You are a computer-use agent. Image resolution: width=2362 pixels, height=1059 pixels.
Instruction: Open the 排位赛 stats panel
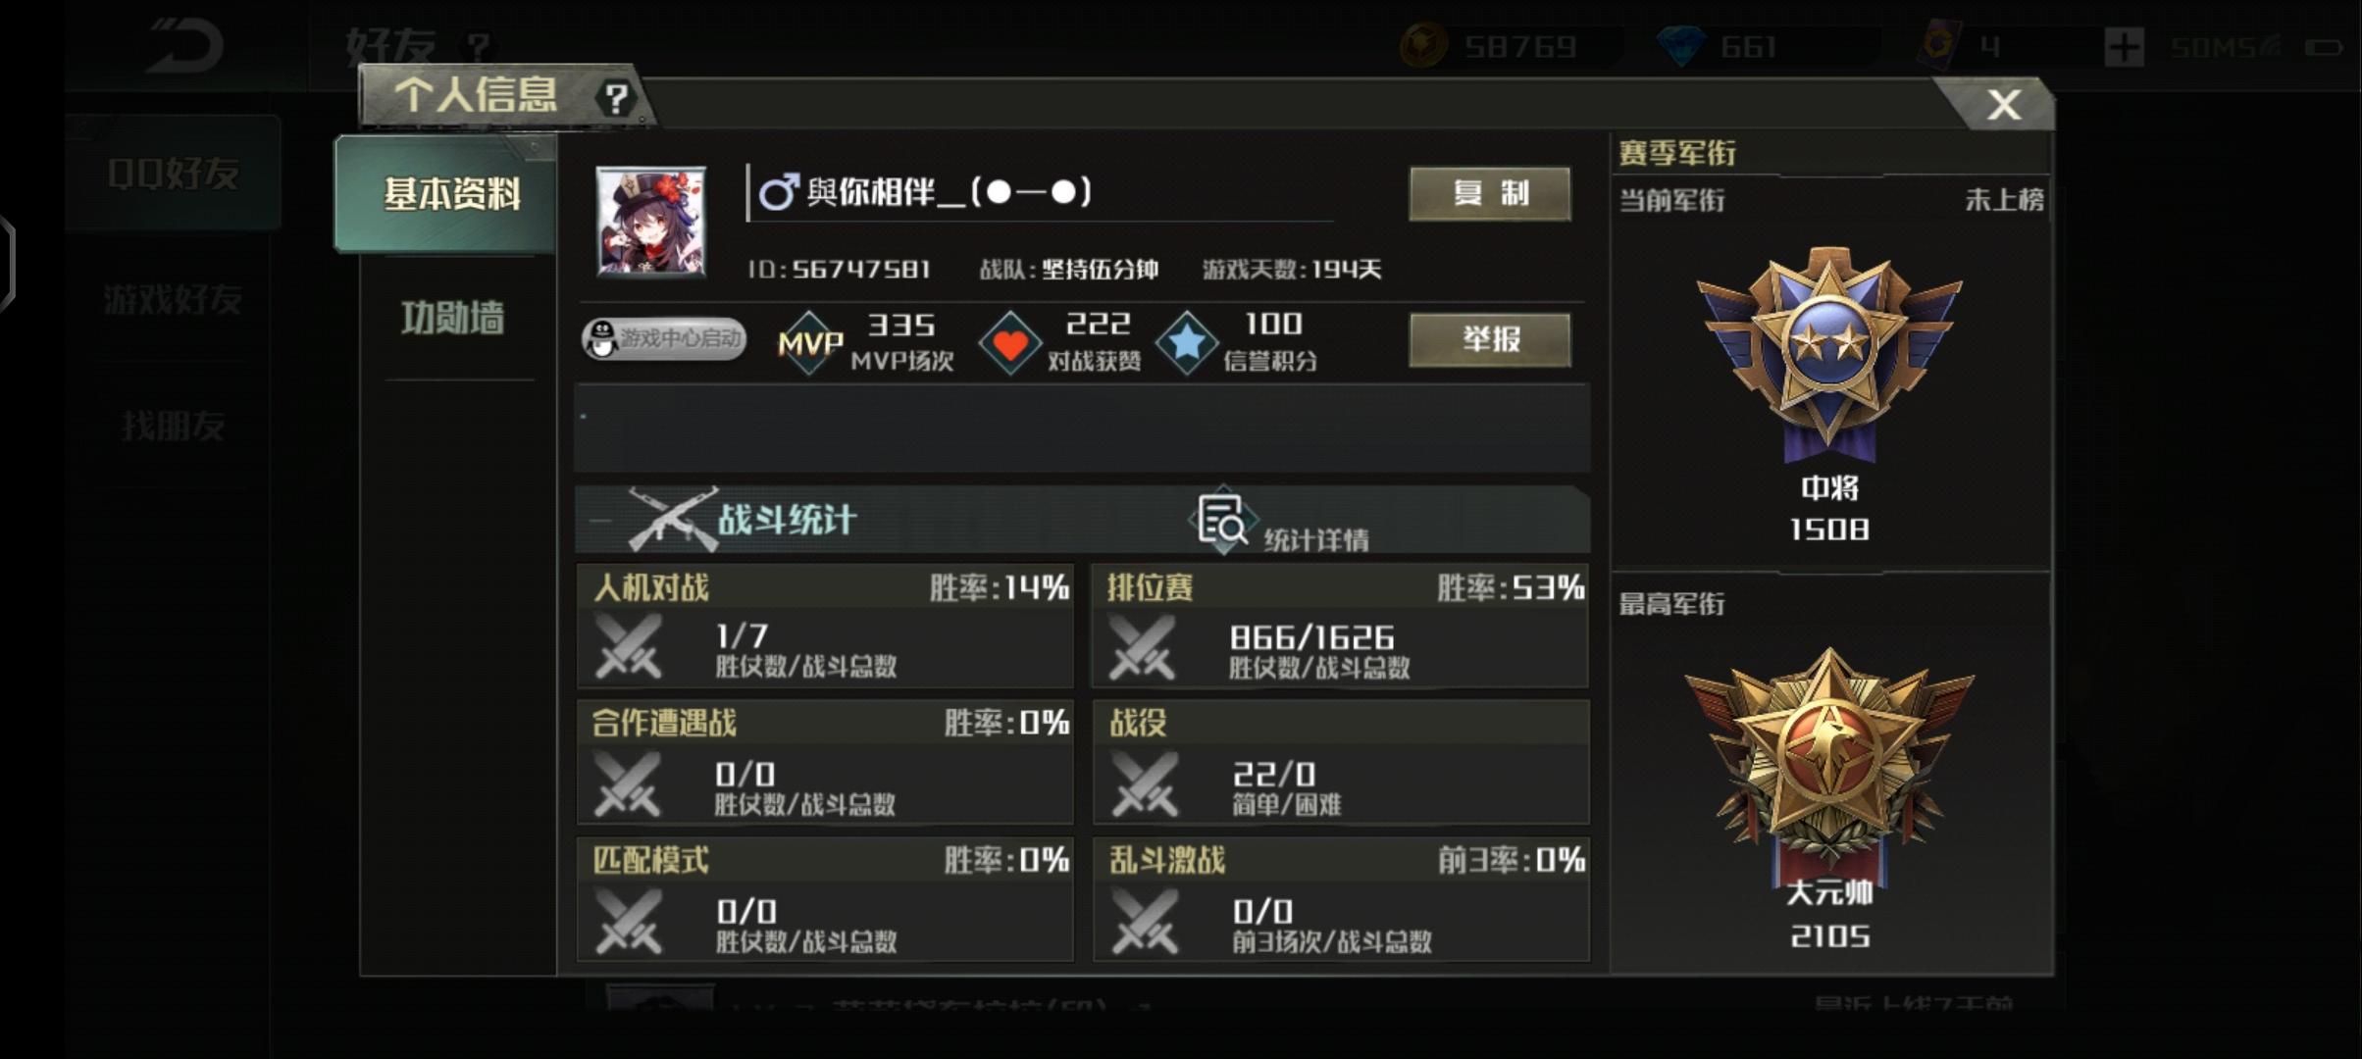point(1341,626)
